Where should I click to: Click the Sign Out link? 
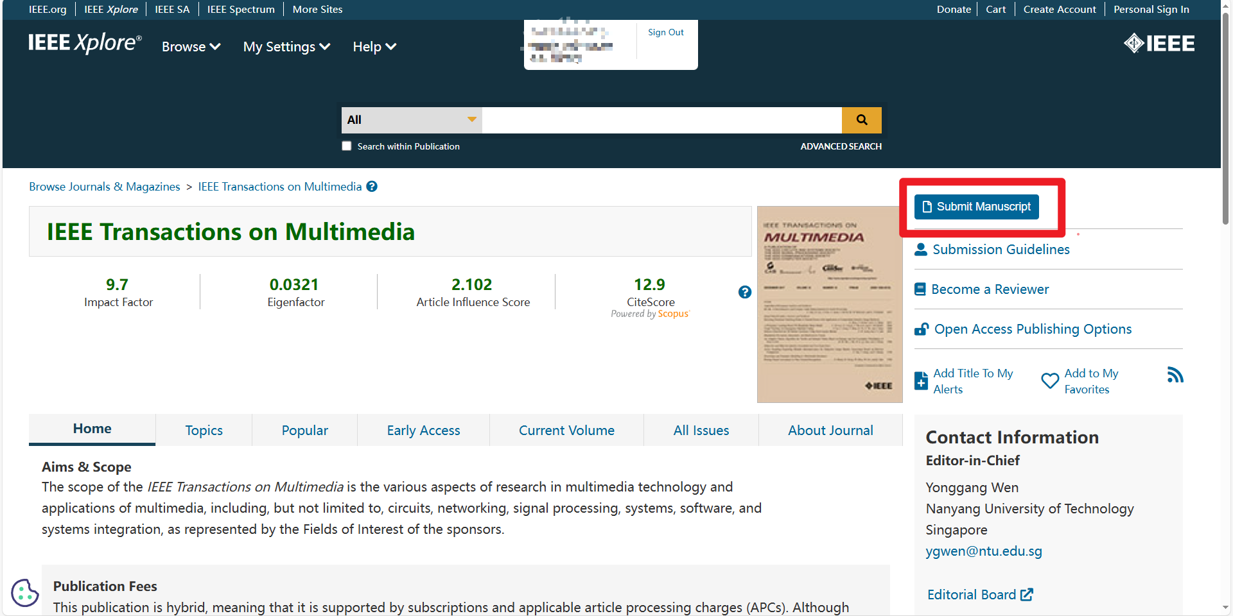pos(665,32)
